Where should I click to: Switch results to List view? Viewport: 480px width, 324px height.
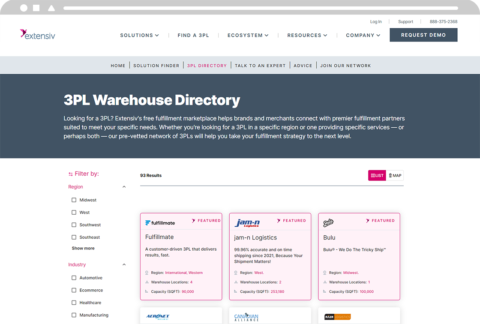377,175
